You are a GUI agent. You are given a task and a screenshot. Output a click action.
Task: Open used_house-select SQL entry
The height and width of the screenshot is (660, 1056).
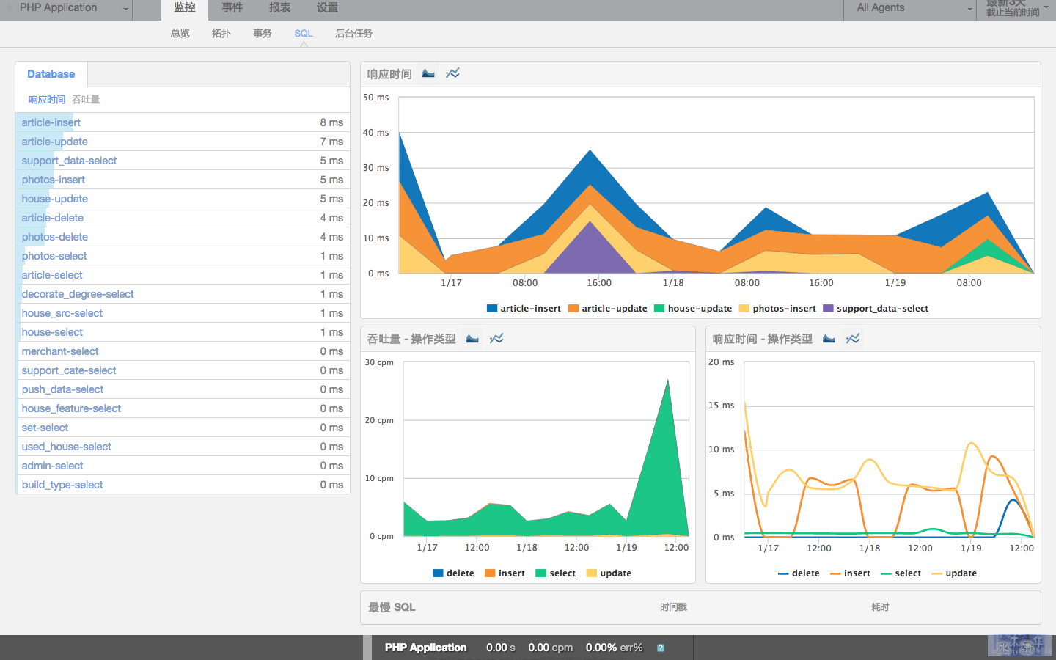tap(183, 447)
